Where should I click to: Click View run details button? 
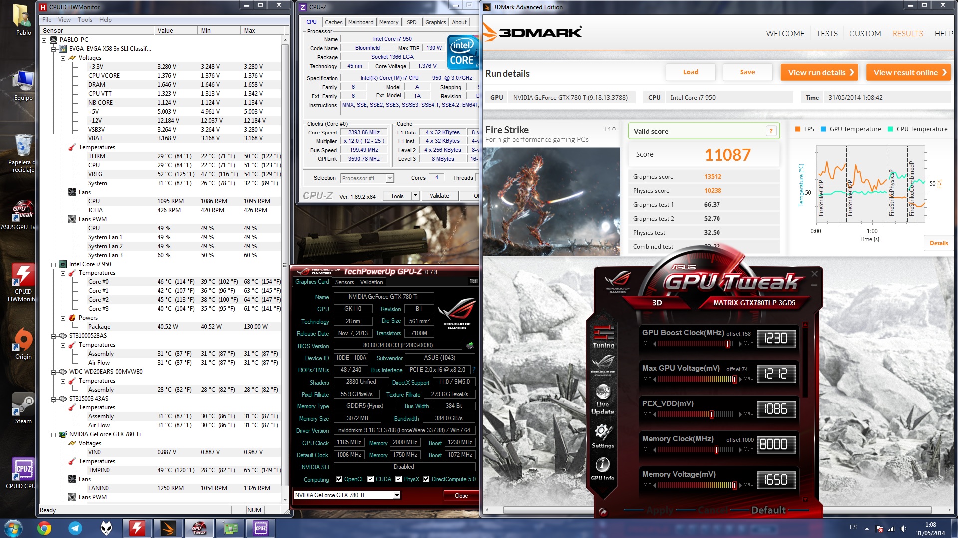coord(819,72)
